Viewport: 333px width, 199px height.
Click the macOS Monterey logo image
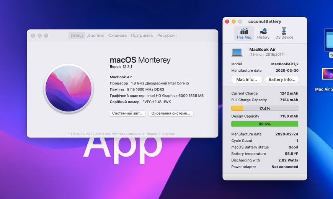69,88
